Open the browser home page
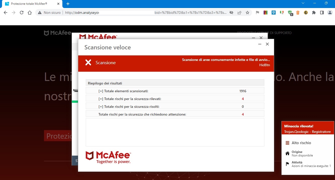Screen dimensions: 335x180 coord(30,13)
